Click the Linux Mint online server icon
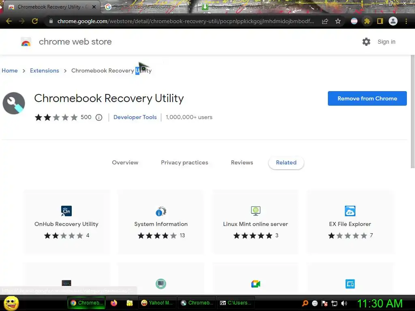This screenshot has width=415, height=311. [x=256, y=211]
